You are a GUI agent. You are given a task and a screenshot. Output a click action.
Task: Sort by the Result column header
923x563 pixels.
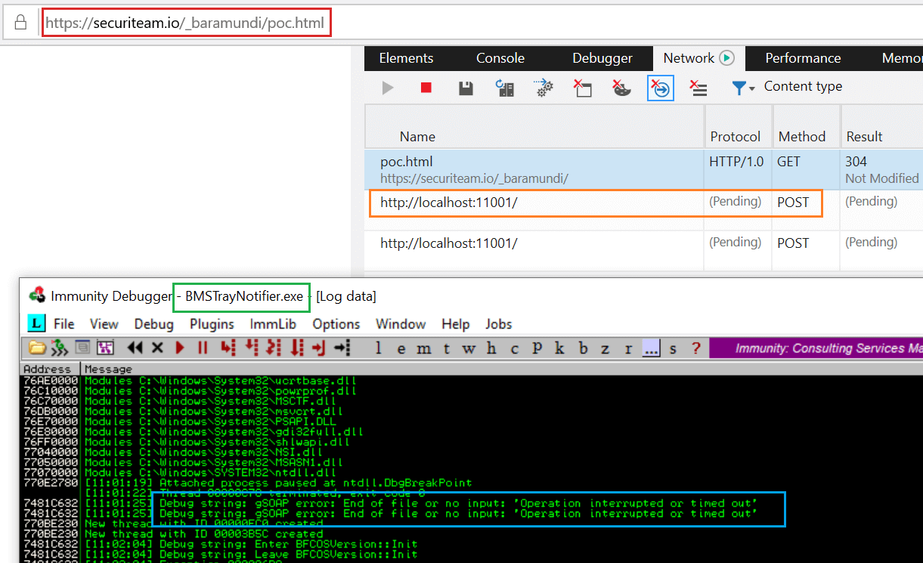[x=865, y=137]
